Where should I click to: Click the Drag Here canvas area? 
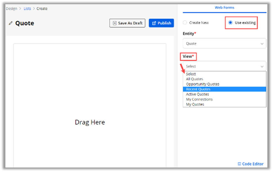pyautogui.click(x=90, y=122)
